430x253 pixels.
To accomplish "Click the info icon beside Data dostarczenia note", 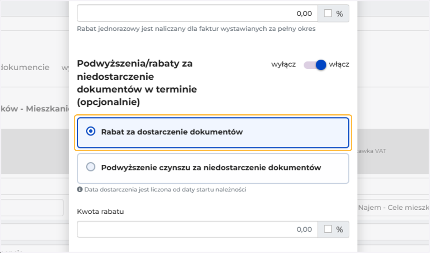I will pos(80,189).
